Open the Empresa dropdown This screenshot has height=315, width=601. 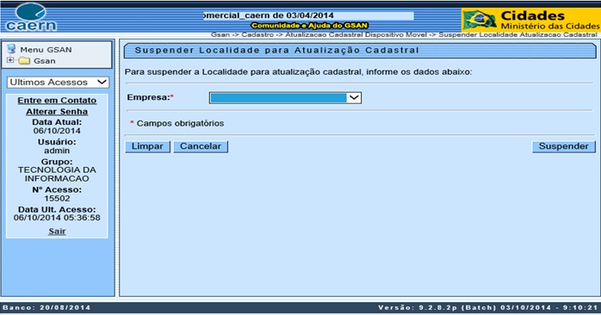[x=285, y=98]
